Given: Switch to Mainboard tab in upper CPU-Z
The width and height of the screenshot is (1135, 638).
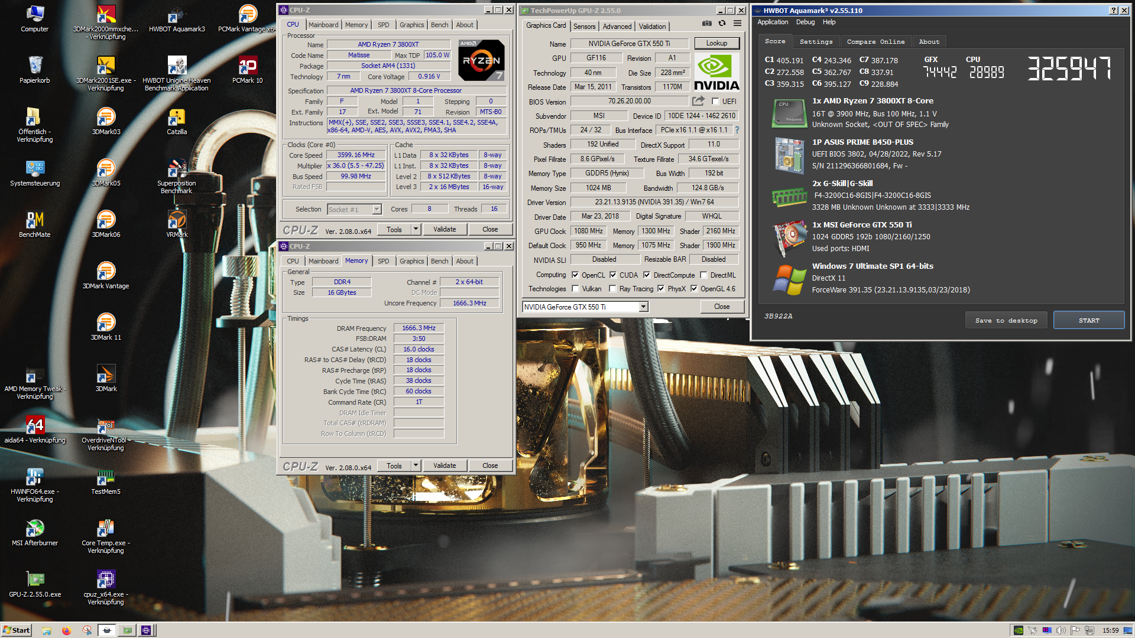Looking at the screenshot, I should tap(323, 25).
